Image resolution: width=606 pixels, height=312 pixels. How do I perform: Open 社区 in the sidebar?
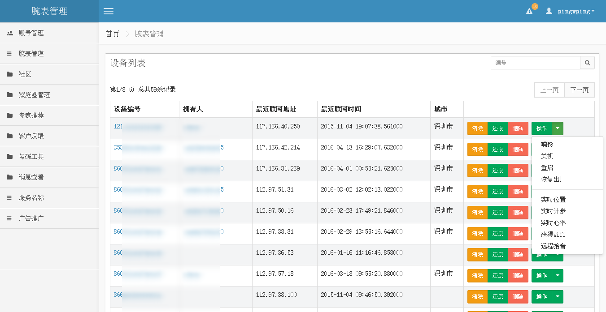[49, 74]
